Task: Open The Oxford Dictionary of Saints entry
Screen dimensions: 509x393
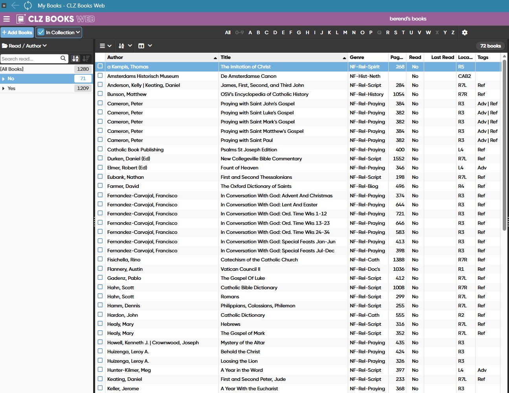Action: click(256, 186)
